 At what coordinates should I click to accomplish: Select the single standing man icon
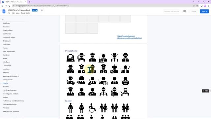coord(70,108)
